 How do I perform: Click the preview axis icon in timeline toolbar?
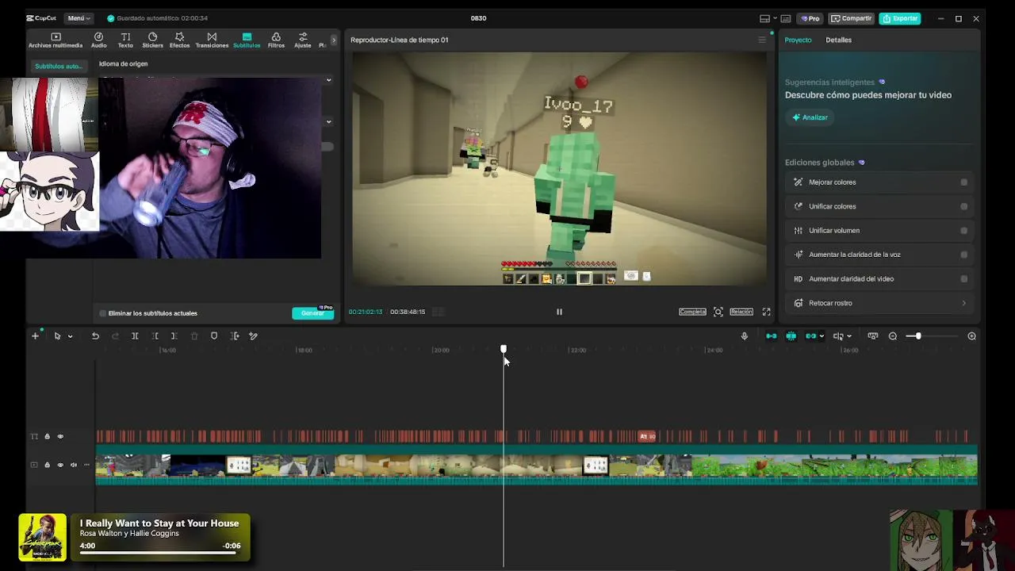(x=837, y=336)
